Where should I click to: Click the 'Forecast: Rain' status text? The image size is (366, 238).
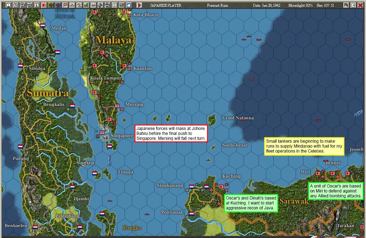pyautogui.click(x=217, y=5)
